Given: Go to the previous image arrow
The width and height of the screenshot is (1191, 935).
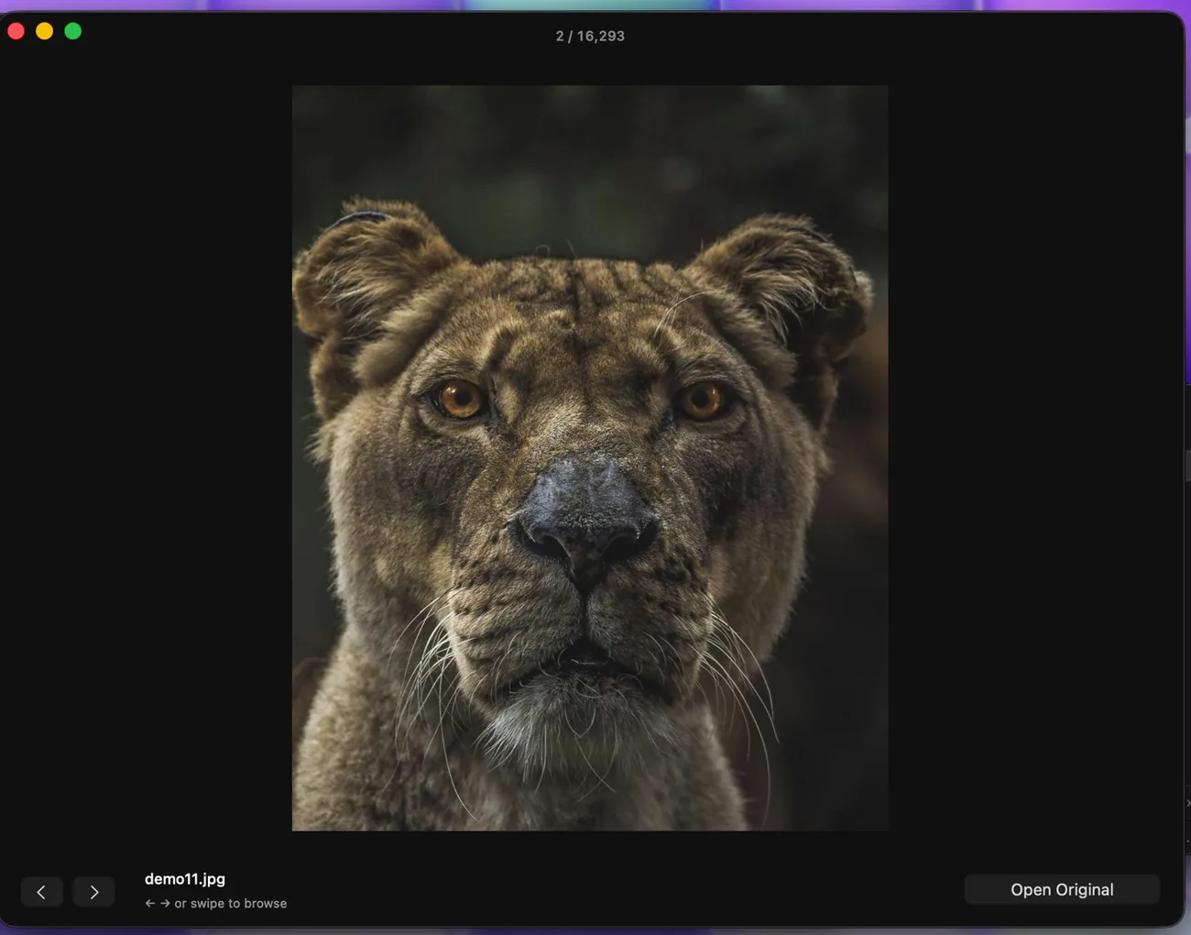Looking at the screenshot, I should coord(41,891).
